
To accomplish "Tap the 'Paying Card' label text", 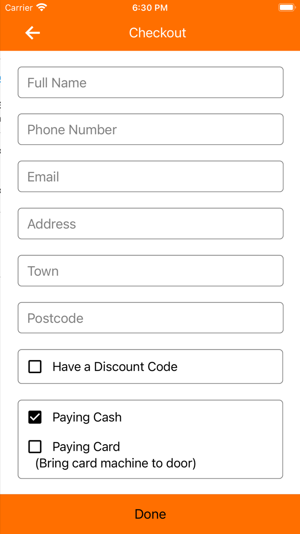I will pos(86,447).
